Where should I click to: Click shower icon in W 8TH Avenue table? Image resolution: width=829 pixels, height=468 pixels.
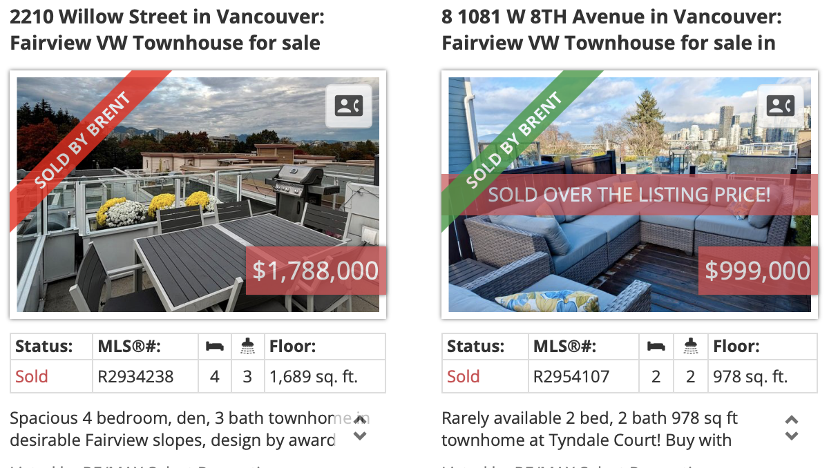690,347
